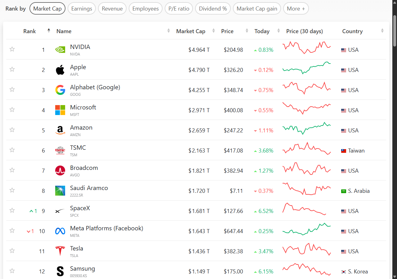397x279 pixels.
Task: Click the Amazon logo icon
Action: [x=60, y=130]
